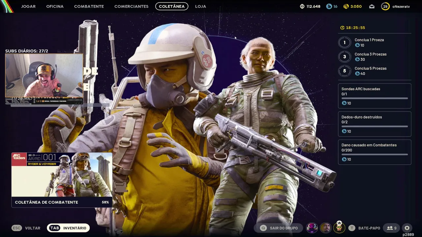The height and width of the screenshot is (237, 422).
Task: Open the Dano causado em Combatentes card
Action: tap(375, 152)
